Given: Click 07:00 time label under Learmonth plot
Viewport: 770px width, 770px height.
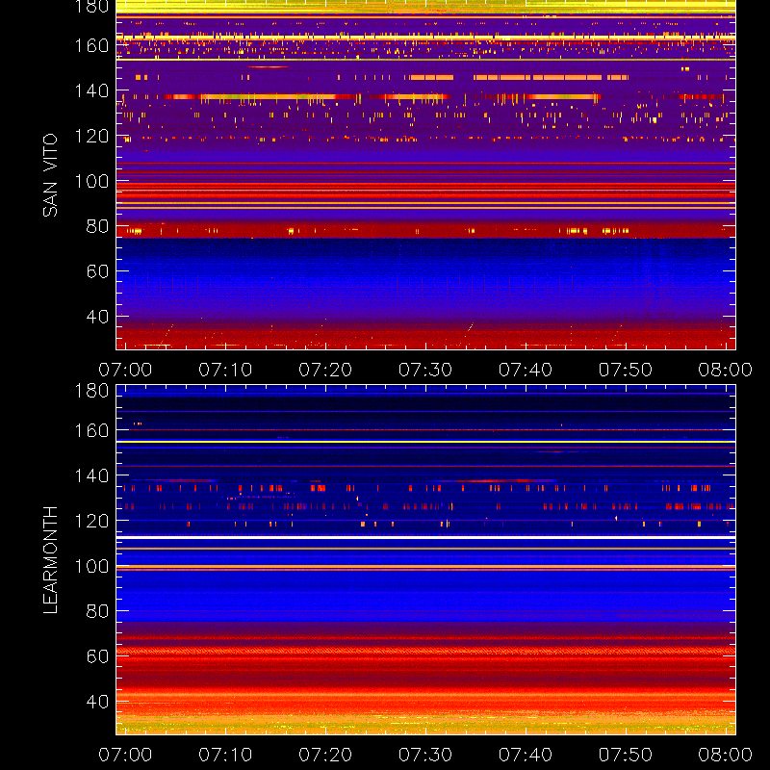Looking at the screenshot, I should [x=125, y=755].
